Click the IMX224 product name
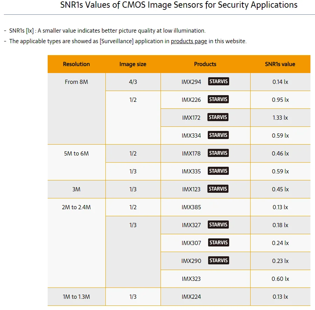 pyautogui.click(x=191, y=297)
